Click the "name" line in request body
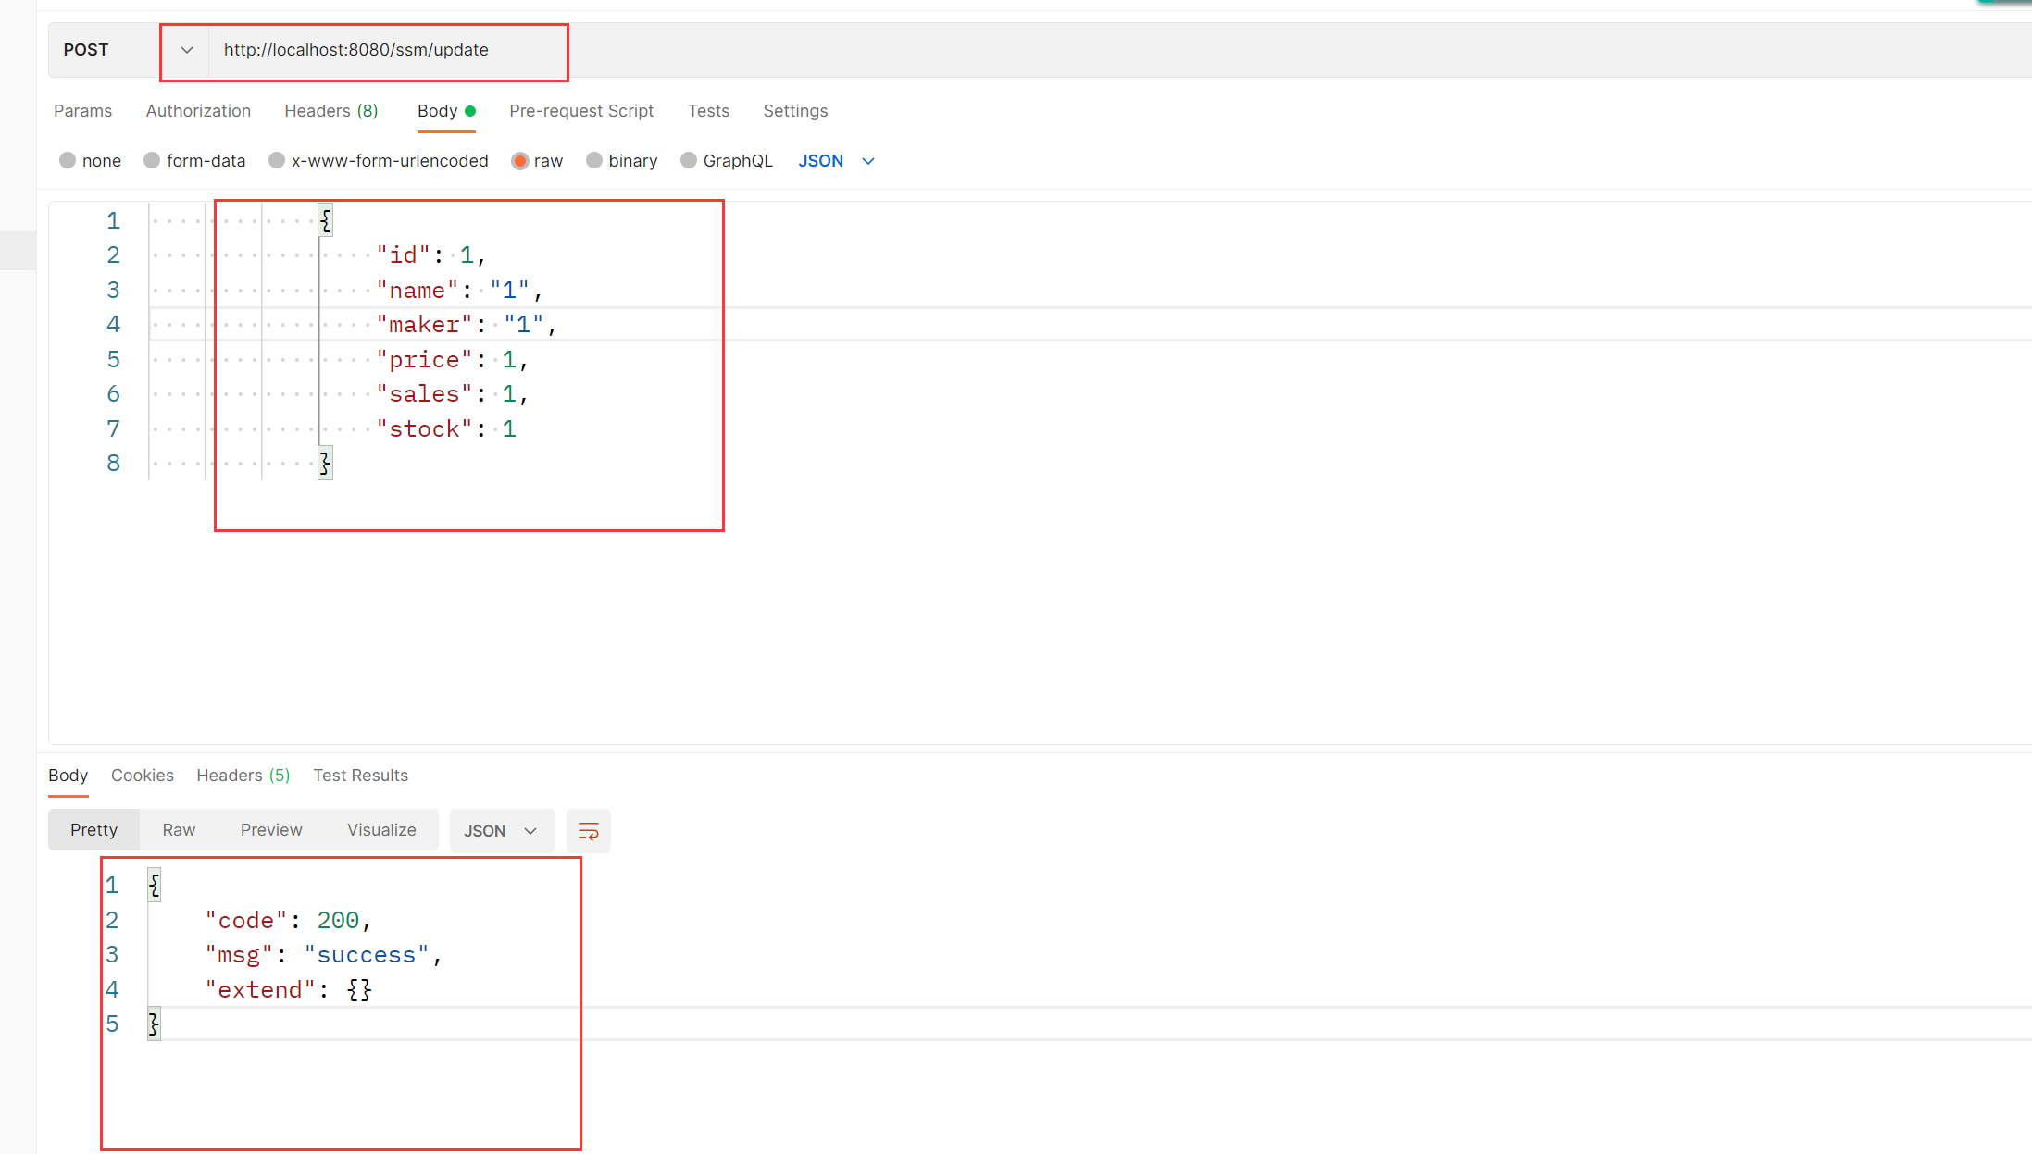Screen dimensions: 2032x1154 [x=459, y=291]
